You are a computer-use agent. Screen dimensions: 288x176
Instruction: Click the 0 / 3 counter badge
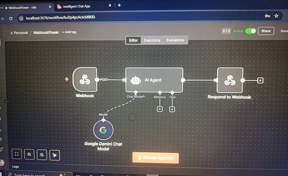(226, 31)
